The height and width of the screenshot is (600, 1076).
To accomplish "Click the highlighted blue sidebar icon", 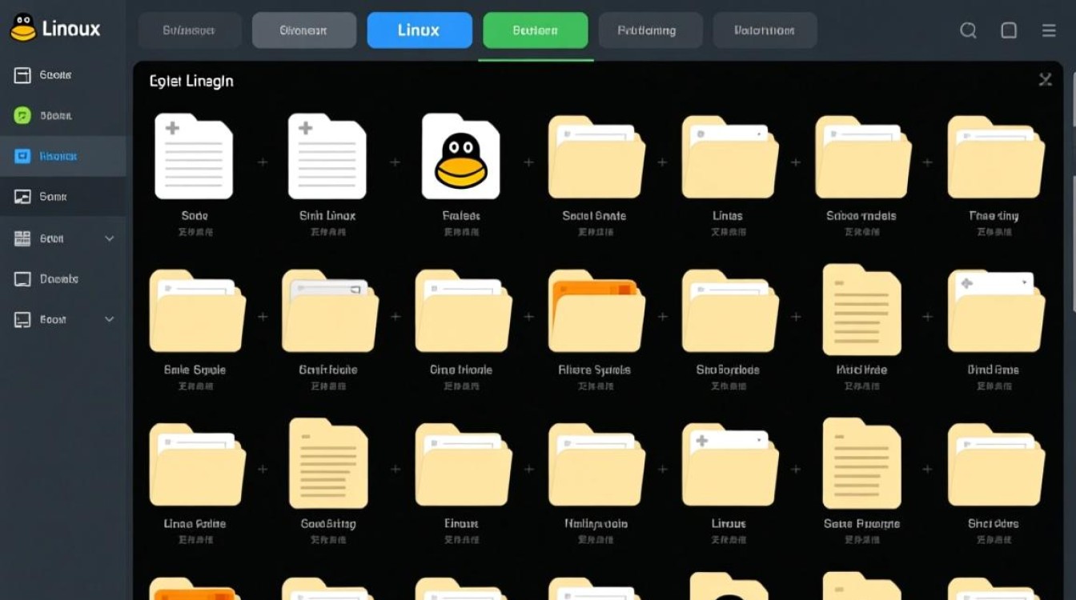I will (x=23, y=156).
